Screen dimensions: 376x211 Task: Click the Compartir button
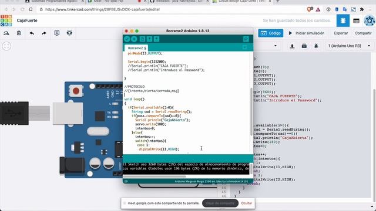[x=363, y=33]
